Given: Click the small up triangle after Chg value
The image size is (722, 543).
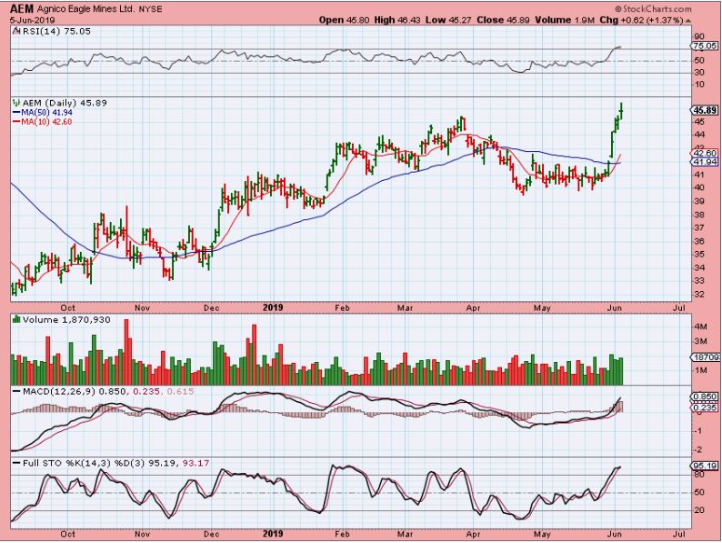Looking at the screenshot, I should 688,20.
